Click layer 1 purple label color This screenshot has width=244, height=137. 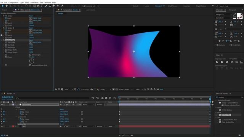click(13, 105)
